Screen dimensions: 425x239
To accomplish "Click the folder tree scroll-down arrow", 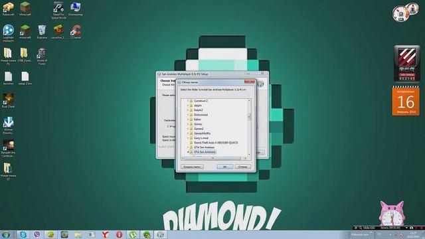I will (x=249, y=155).
